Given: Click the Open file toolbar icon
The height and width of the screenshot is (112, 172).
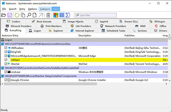Looking at the screenshot, I should [x=3, y=15].
